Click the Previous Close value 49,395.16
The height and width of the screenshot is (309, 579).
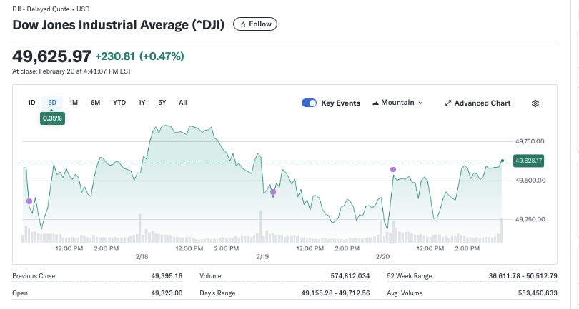pyautogui.click(x=167, y=275)
